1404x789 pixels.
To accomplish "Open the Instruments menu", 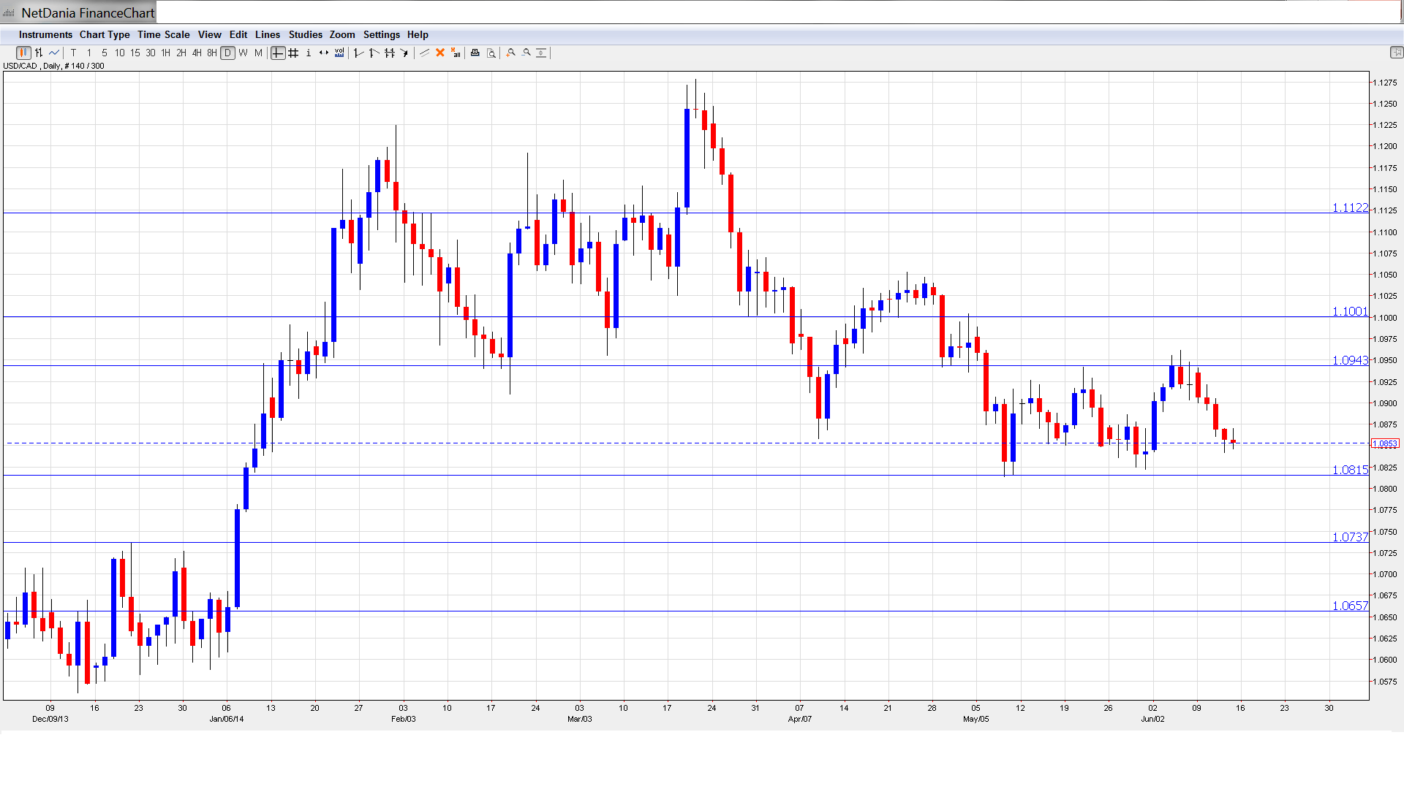I will pos(45,34).
